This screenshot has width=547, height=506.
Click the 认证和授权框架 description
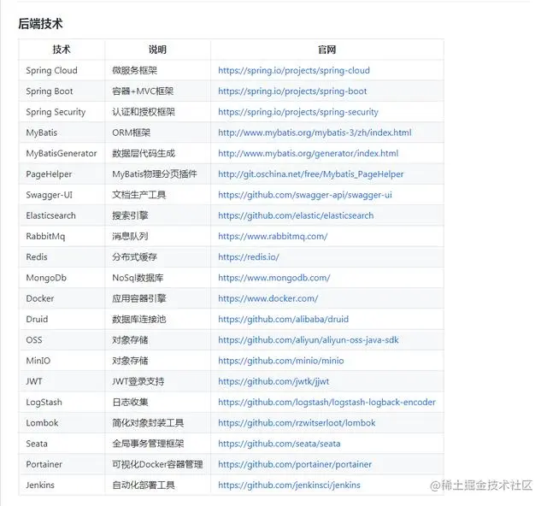tap(144, 112)
